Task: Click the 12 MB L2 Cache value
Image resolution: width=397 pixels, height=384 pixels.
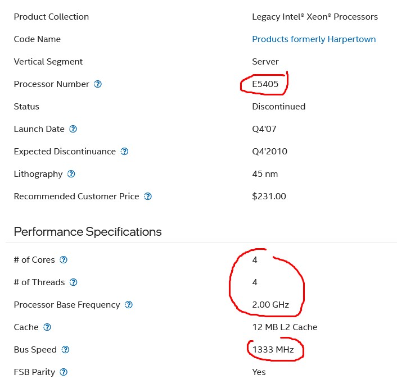Action: coord(285,327)
